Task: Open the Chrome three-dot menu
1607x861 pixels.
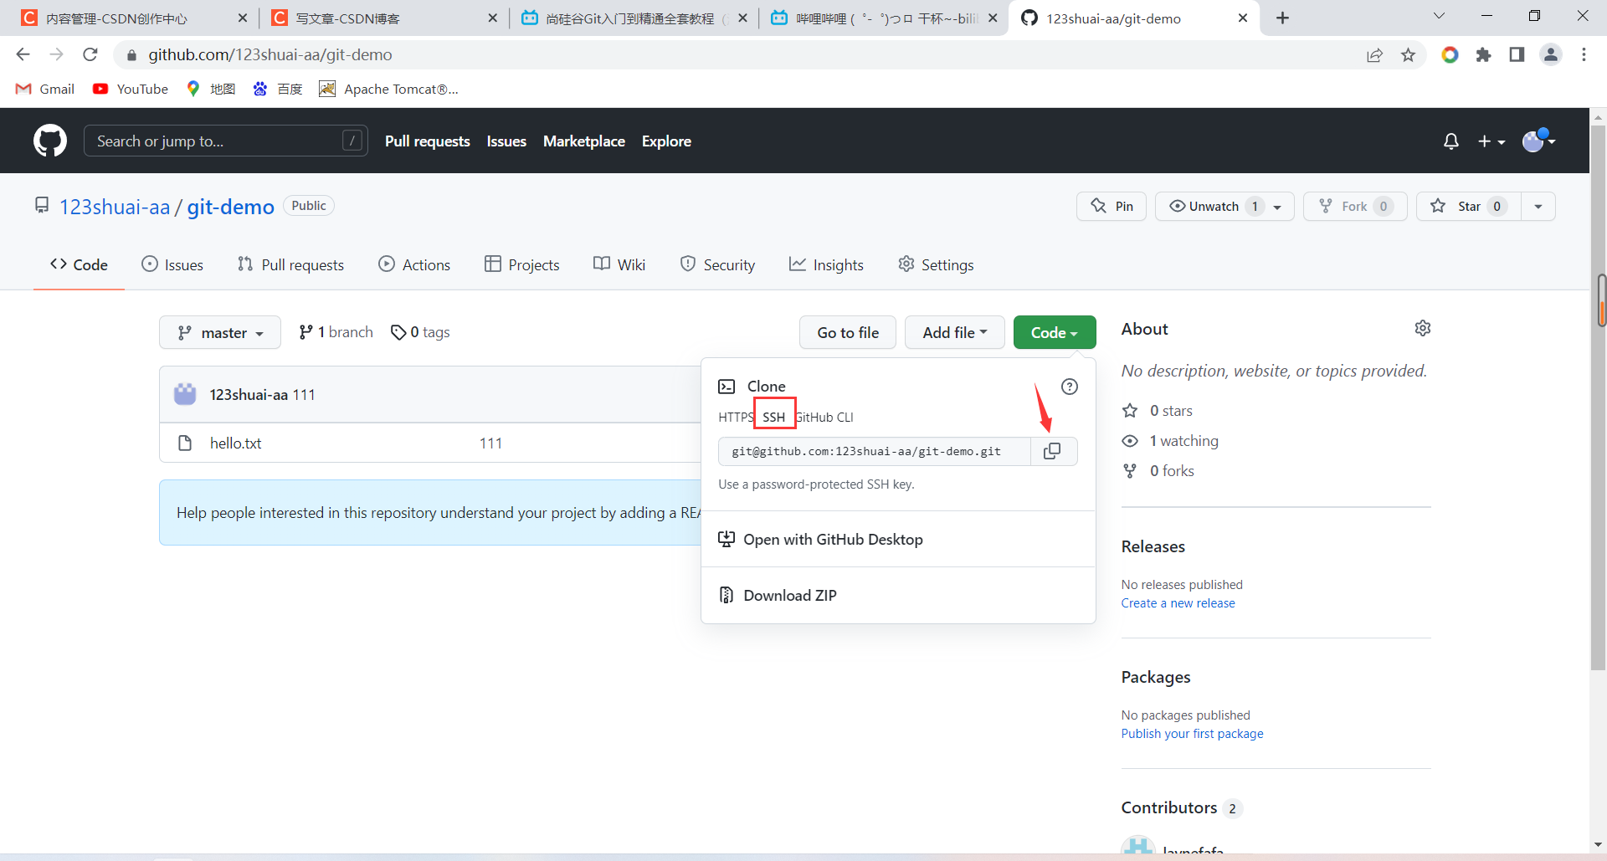Action: [x=1584, y=54]
